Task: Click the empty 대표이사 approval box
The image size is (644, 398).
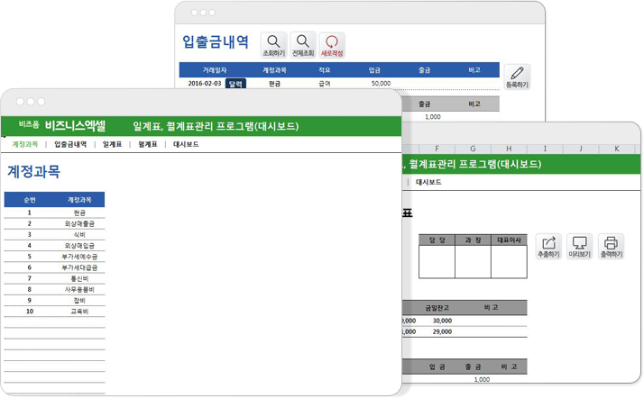Action: [509, 262]
